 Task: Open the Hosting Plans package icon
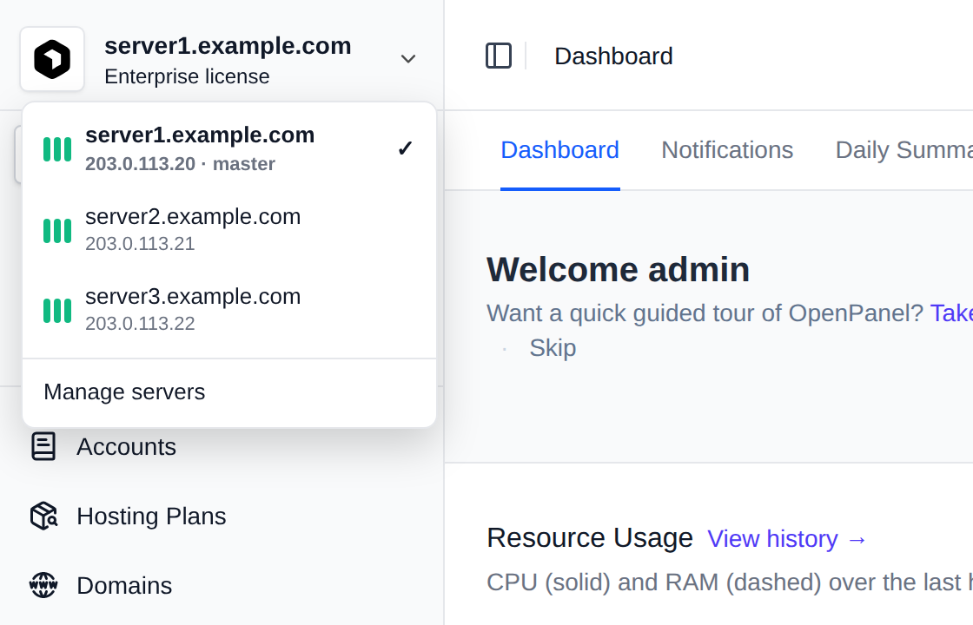[43, 516]
